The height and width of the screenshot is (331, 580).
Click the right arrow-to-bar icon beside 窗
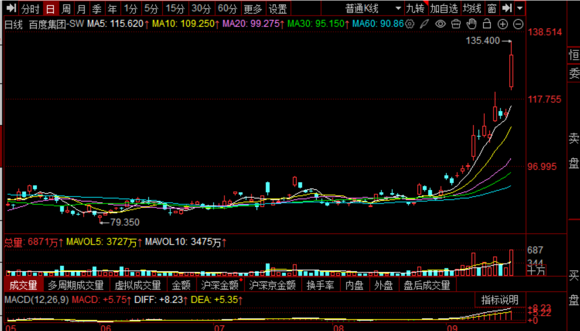pyautogui.click(x=507, y=8)
